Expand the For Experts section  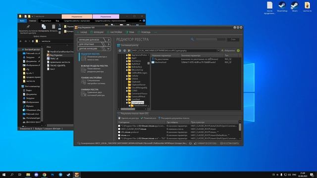click(94, 44)
